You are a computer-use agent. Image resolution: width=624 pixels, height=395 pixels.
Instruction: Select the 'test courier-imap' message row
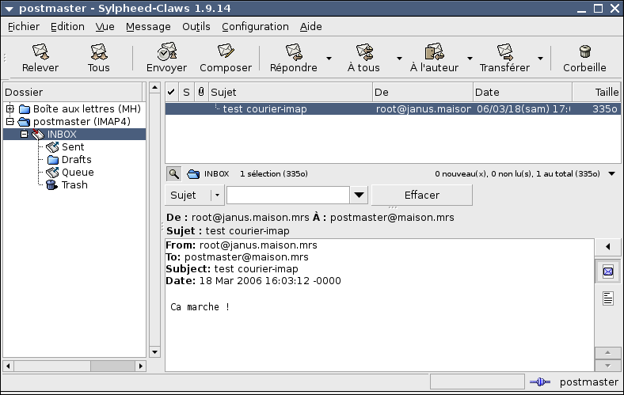[x=393, y=108]
